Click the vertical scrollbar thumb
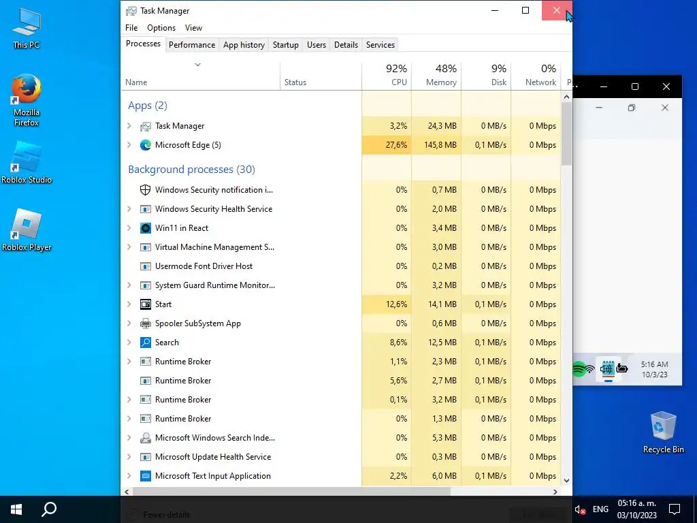The image size is (697, 523). tap(566, 134)
